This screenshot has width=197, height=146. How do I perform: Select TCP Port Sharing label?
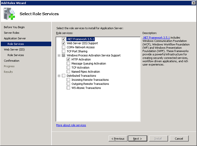click(77, 51)
